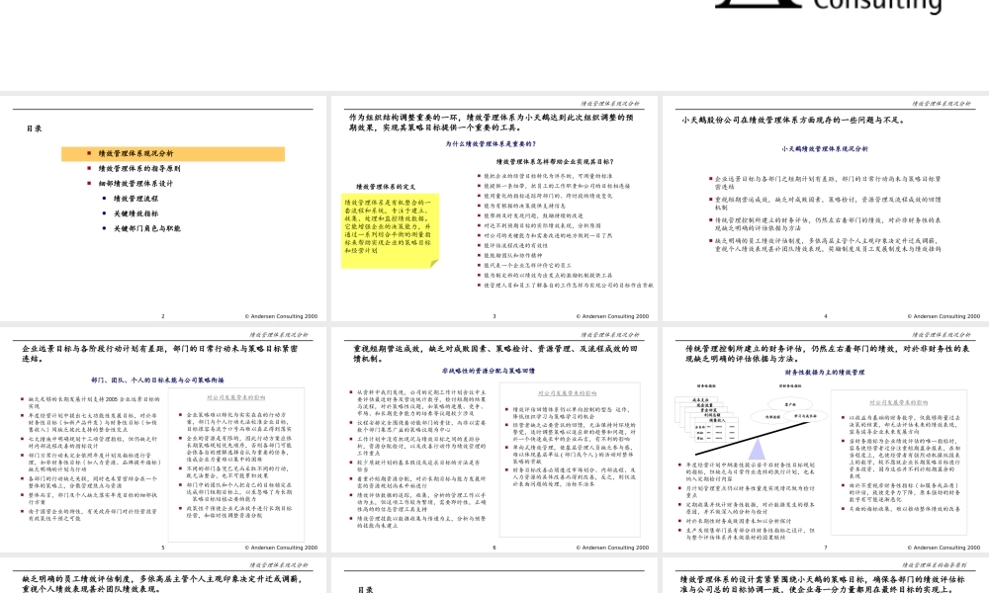This screenshot has height=593, width=989.
Task: Click blue heading 小天鹅绩效管理体系现况分析 on slide 4
Action: point(825,149)
